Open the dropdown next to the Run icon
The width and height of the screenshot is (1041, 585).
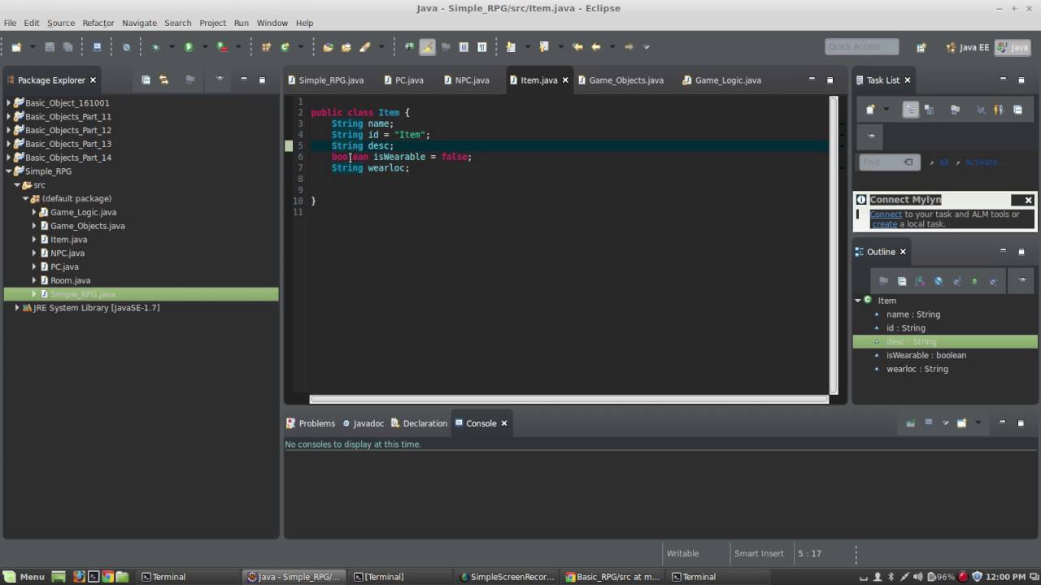coord(205,47)
